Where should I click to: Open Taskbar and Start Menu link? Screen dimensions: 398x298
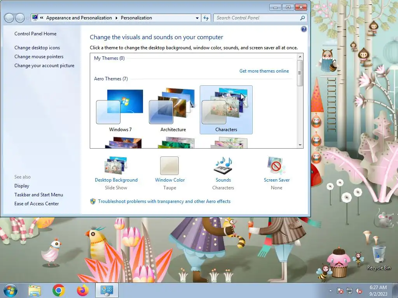(38, 195)
